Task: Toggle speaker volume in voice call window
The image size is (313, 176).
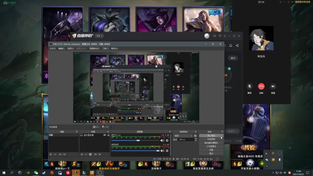Action: (273, 86)
